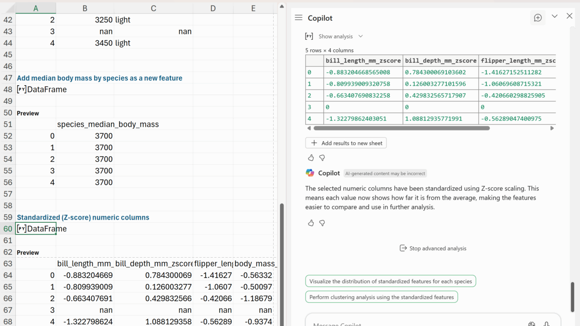
Task: Choose Perform clustering analysis suggestion
Action: (x=382, y=297)
